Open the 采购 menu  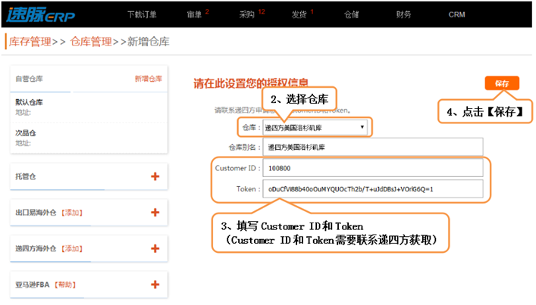[x=247, y=14]
